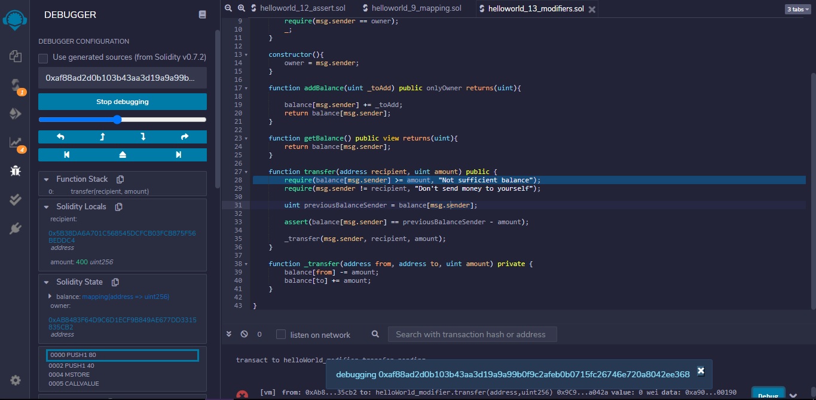Viewport: 816px width, 400px height.
Task: Open the Debugger documentation book icon
Action: (x=202, y=14)
